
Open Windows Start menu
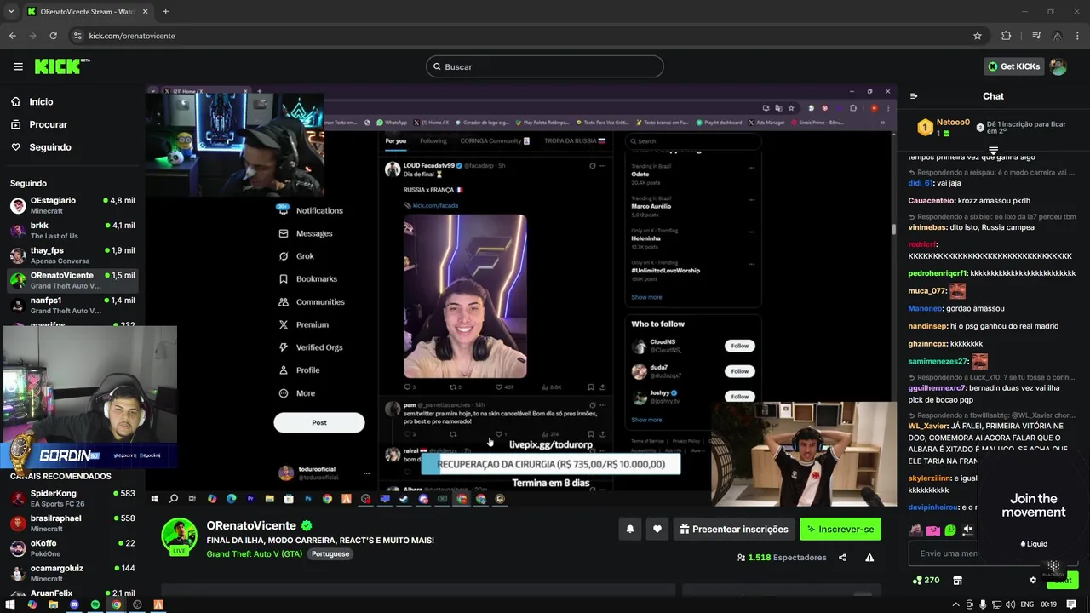pos(10,604)
